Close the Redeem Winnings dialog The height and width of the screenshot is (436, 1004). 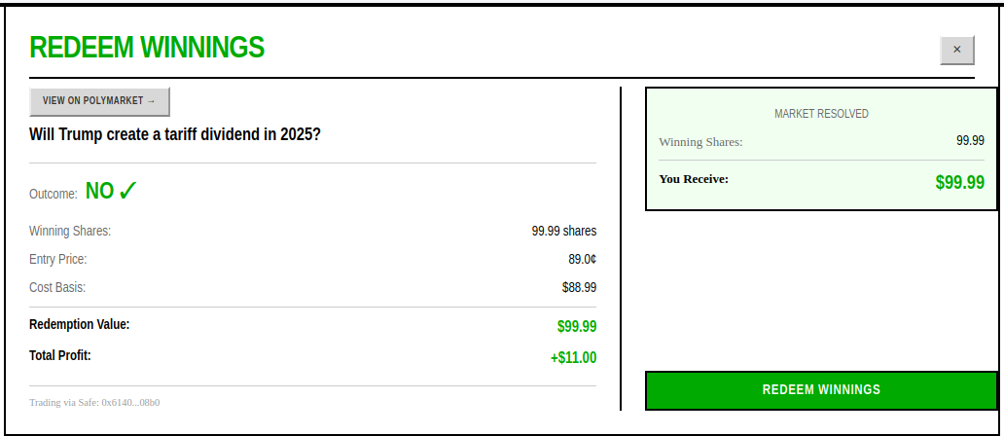(956, 50)
